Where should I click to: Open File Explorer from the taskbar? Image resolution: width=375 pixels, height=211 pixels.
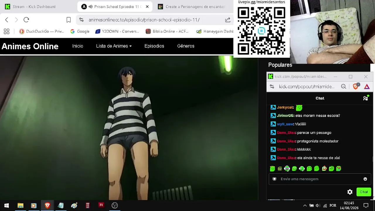(20, 205)
